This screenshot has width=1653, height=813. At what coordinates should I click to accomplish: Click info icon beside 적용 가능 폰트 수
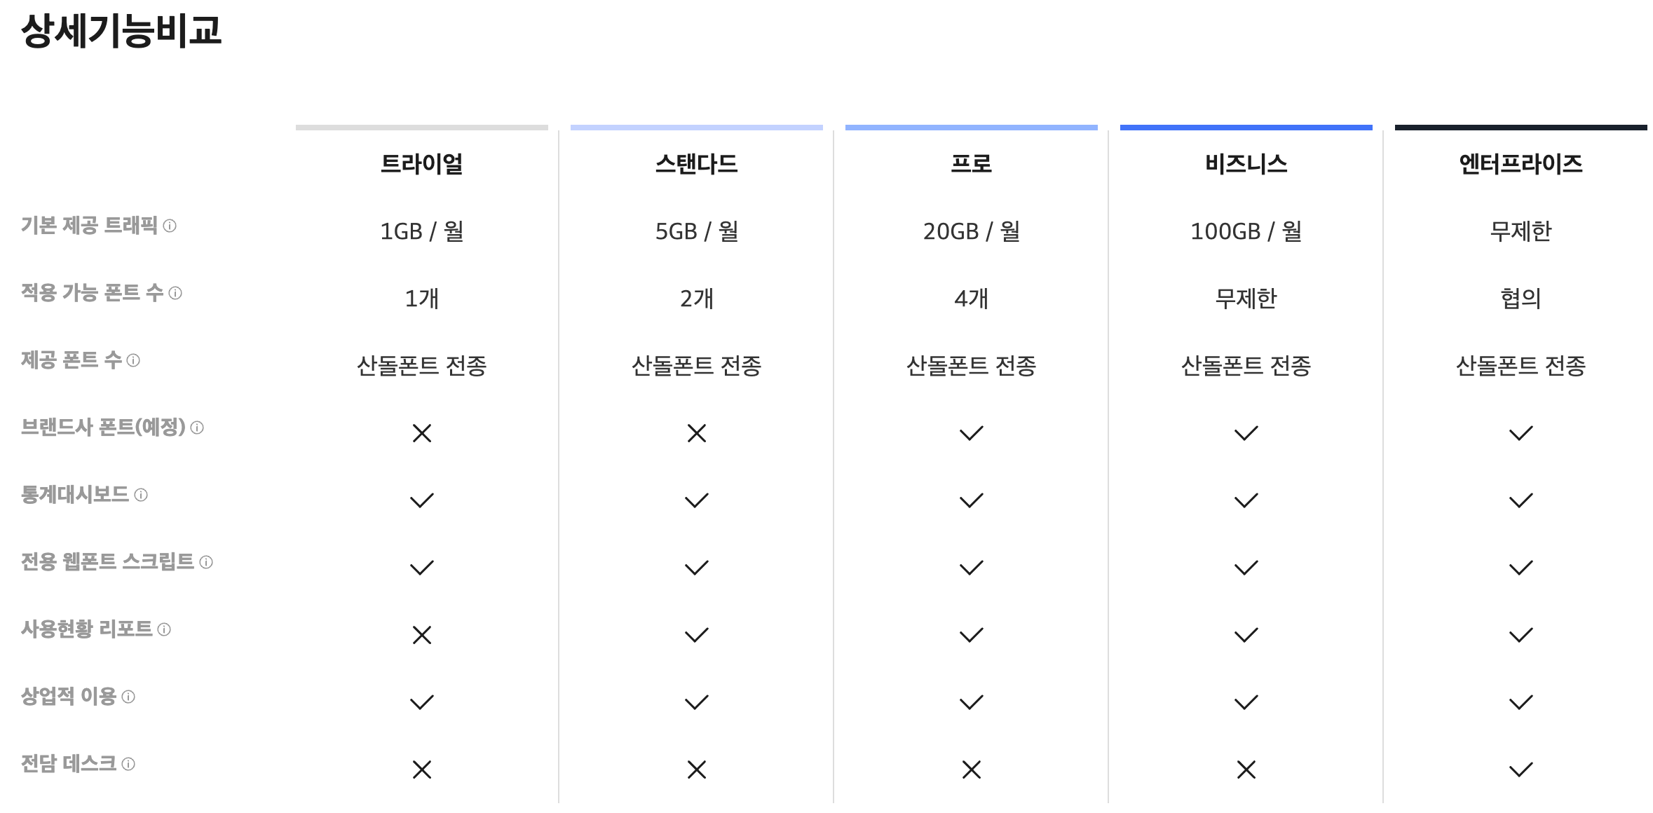(175, 293)
